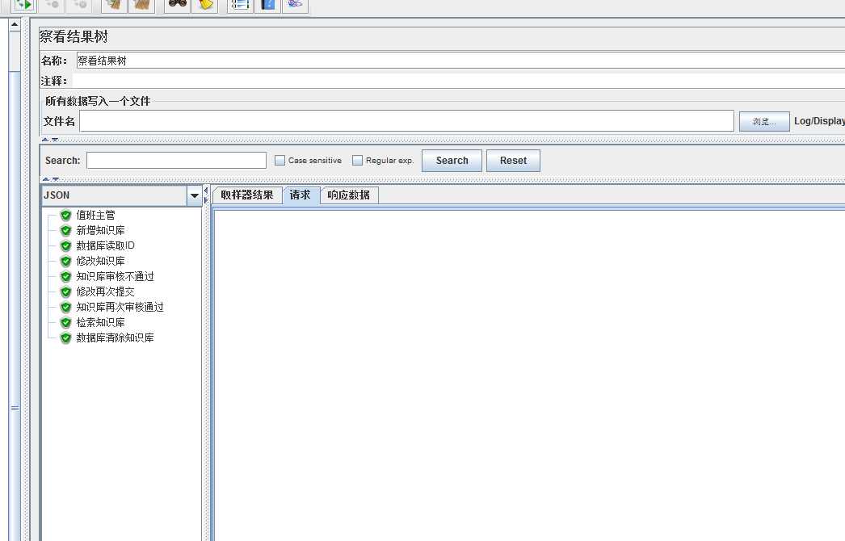Click the 所有数据写入一个文件 section label
The height and width of the screenshot is (541, 845).
98,101
